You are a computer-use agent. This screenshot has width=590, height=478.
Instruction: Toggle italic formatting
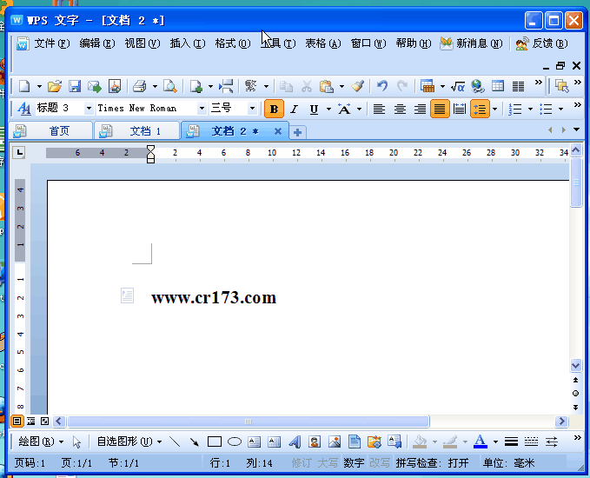click(x=295, y=110)
